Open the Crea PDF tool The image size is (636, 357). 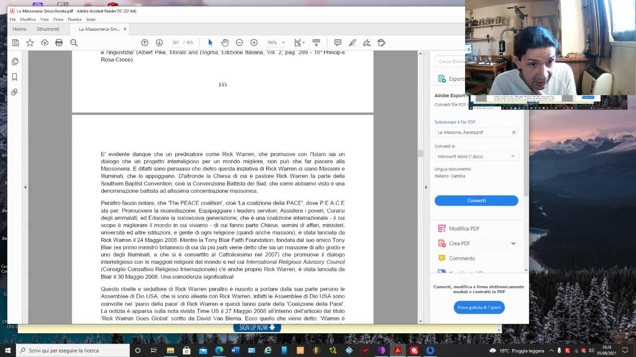(460, 243)
